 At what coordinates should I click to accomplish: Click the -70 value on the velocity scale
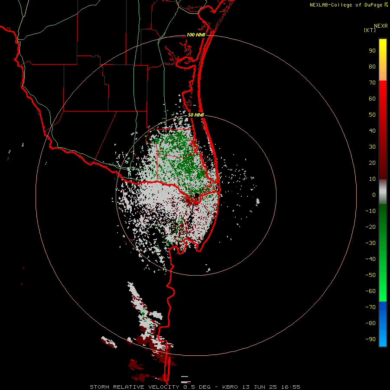coord(370,307)
